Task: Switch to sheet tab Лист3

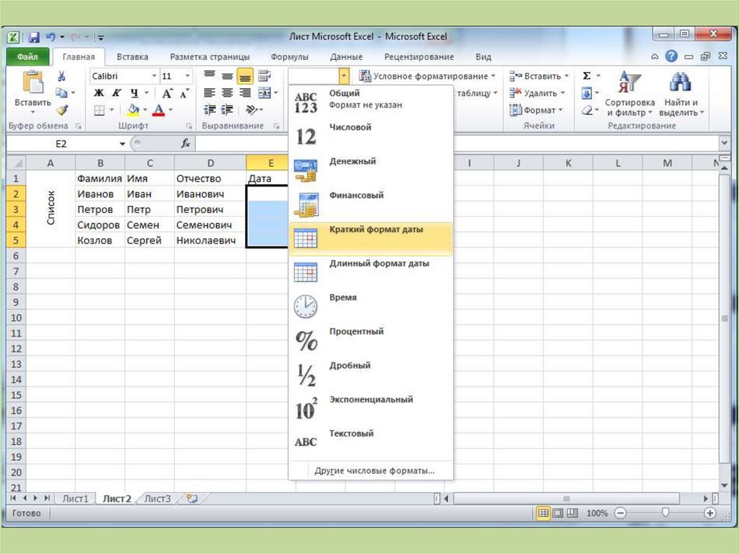Action: point(157,498)
